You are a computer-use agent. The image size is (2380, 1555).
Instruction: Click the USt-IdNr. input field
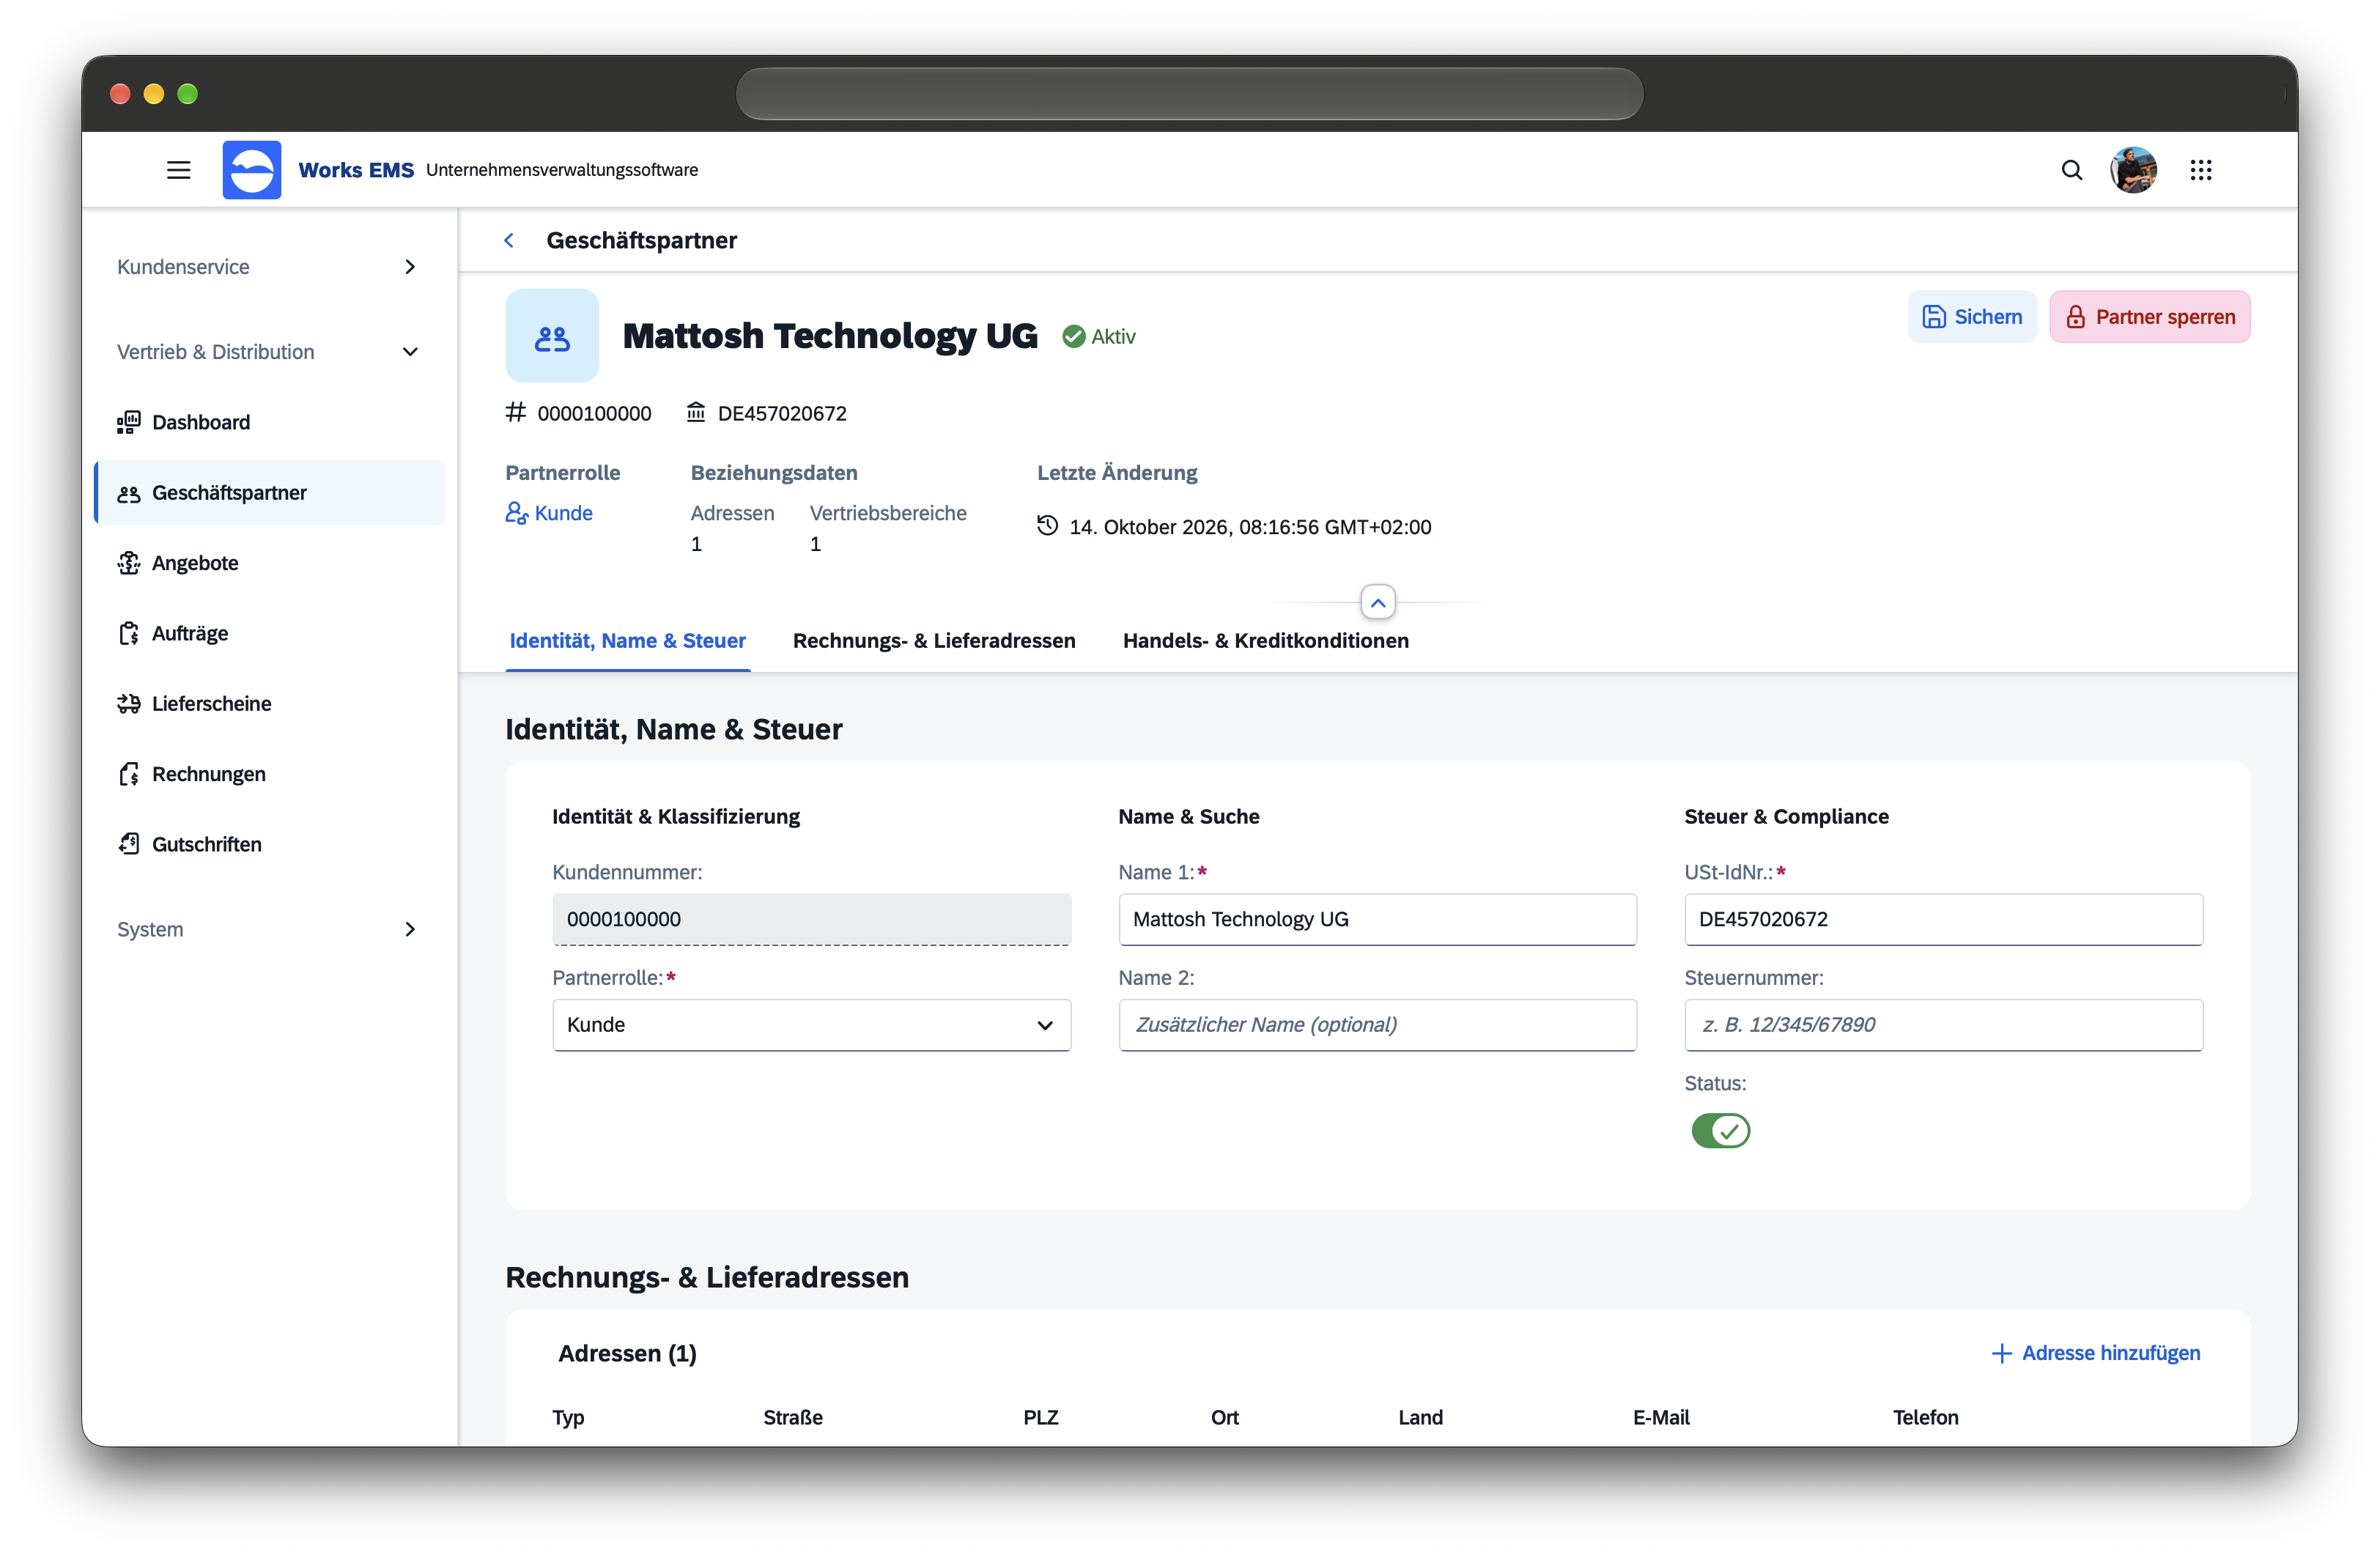pos(1943,919)
